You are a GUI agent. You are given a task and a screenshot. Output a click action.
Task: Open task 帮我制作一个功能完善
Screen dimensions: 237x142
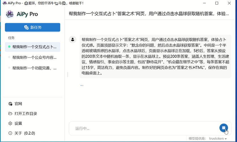[x=33, y=68]
